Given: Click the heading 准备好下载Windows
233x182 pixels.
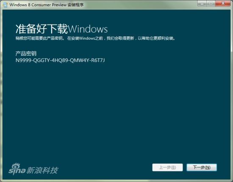Looking at the screenshot, I should point(61,29).
